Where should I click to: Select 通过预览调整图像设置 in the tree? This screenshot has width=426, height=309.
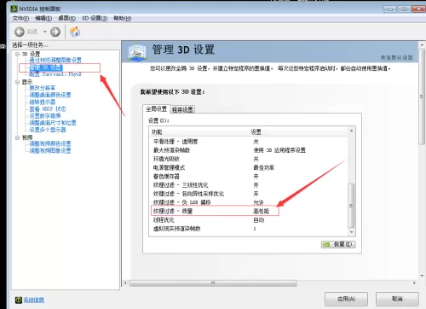(x=55, y=60)
